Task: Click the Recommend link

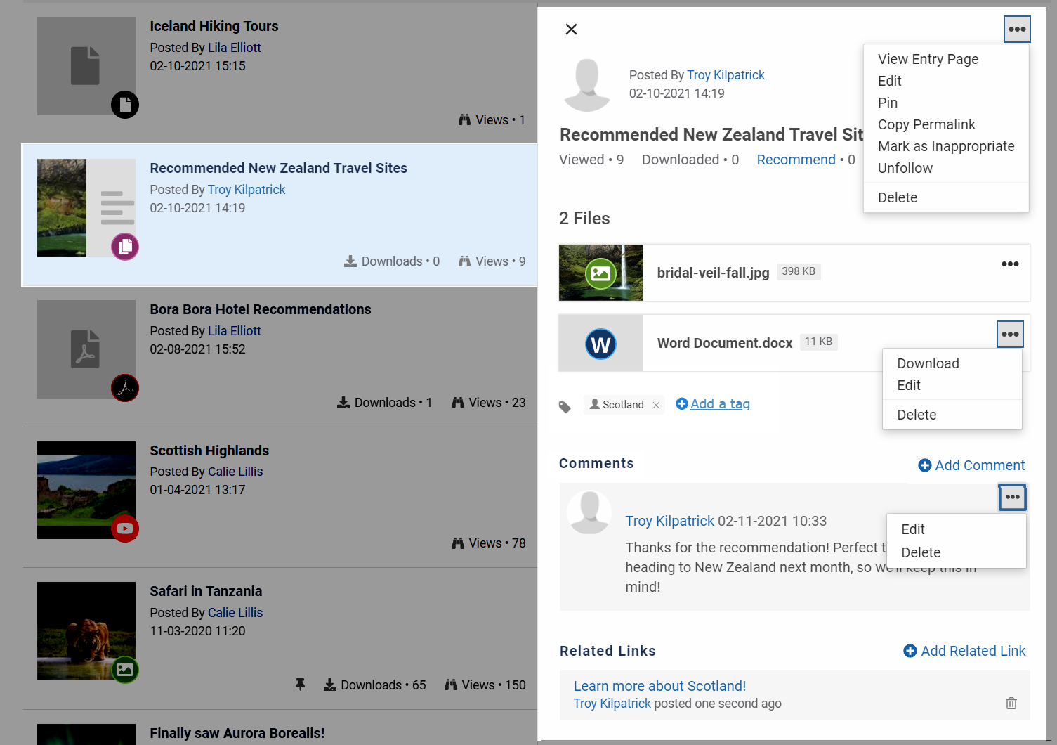Action: [x=796, y=160]
